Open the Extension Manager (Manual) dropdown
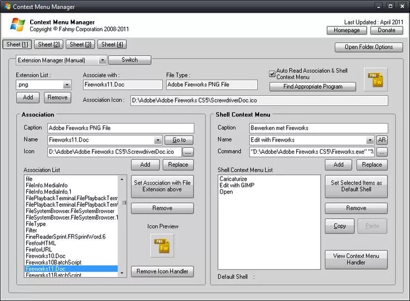This screenshot has width=410, height=301. tap(103, 60)
